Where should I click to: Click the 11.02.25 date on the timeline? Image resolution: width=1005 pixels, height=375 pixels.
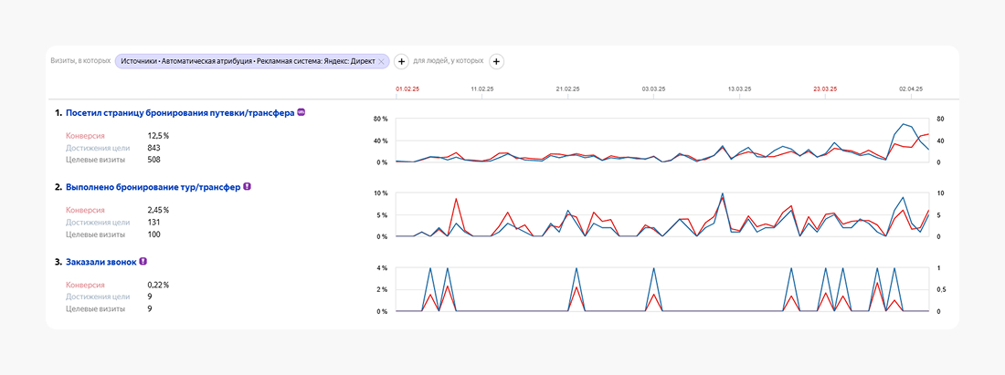point(481,89)
